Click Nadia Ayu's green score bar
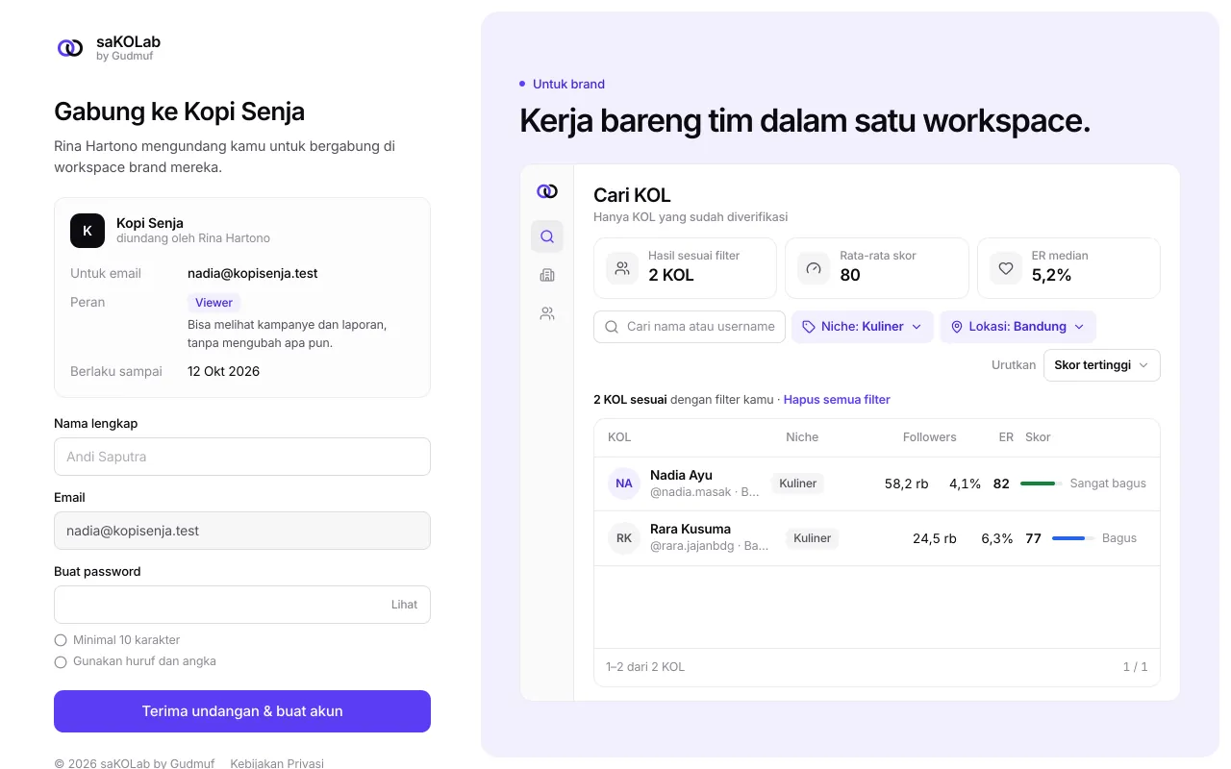Image resolution: width=1231 pixels, height=769 pixels. pyautogui.click(x=1040, y=484)
